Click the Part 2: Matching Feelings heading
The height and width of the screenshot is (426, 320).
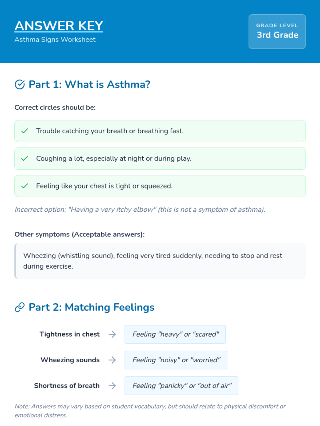[x=91, y=307]
